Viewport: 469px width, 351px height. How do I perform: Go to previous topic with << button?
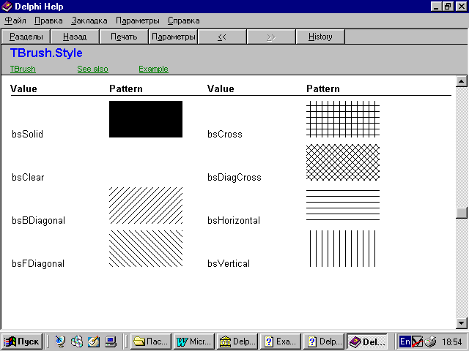[x=222, y=37]
